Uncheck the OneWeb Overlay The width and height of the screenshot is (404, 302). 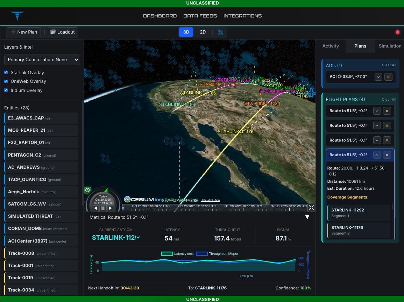(x=6, y=81)
